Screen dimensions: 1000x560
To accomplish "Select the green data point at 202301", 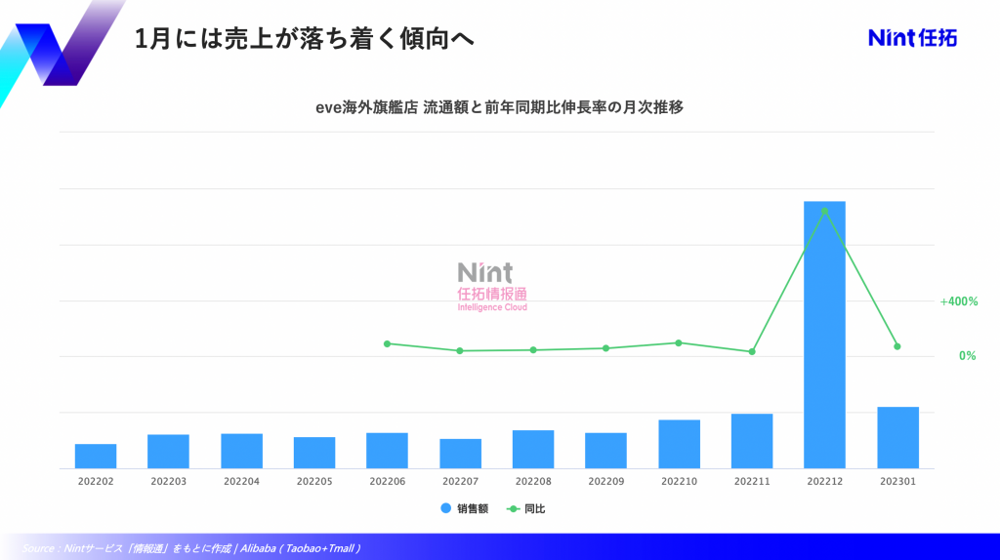I will click(897, 346).
